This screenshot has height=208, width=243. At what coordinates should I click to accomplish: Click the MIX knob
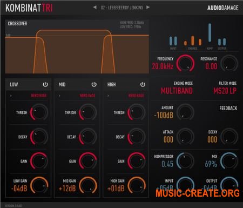tap(230, 161)
